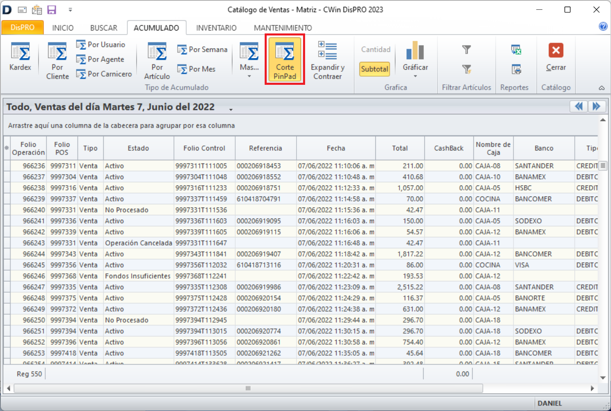The width and height of the screenshot is (611, 411).
Task: Collapse the ribbon with the chevron
Action: pyautogui.click(x=601, y=88)
